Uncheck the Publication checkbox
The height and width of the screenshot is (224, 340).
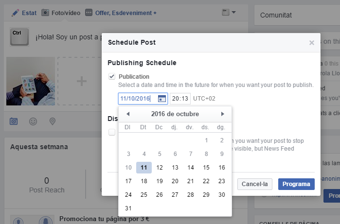(112, 76)
